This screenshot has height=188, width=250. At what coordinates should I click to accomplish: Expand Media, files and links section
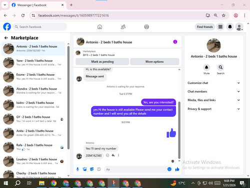tap(213, 100)
